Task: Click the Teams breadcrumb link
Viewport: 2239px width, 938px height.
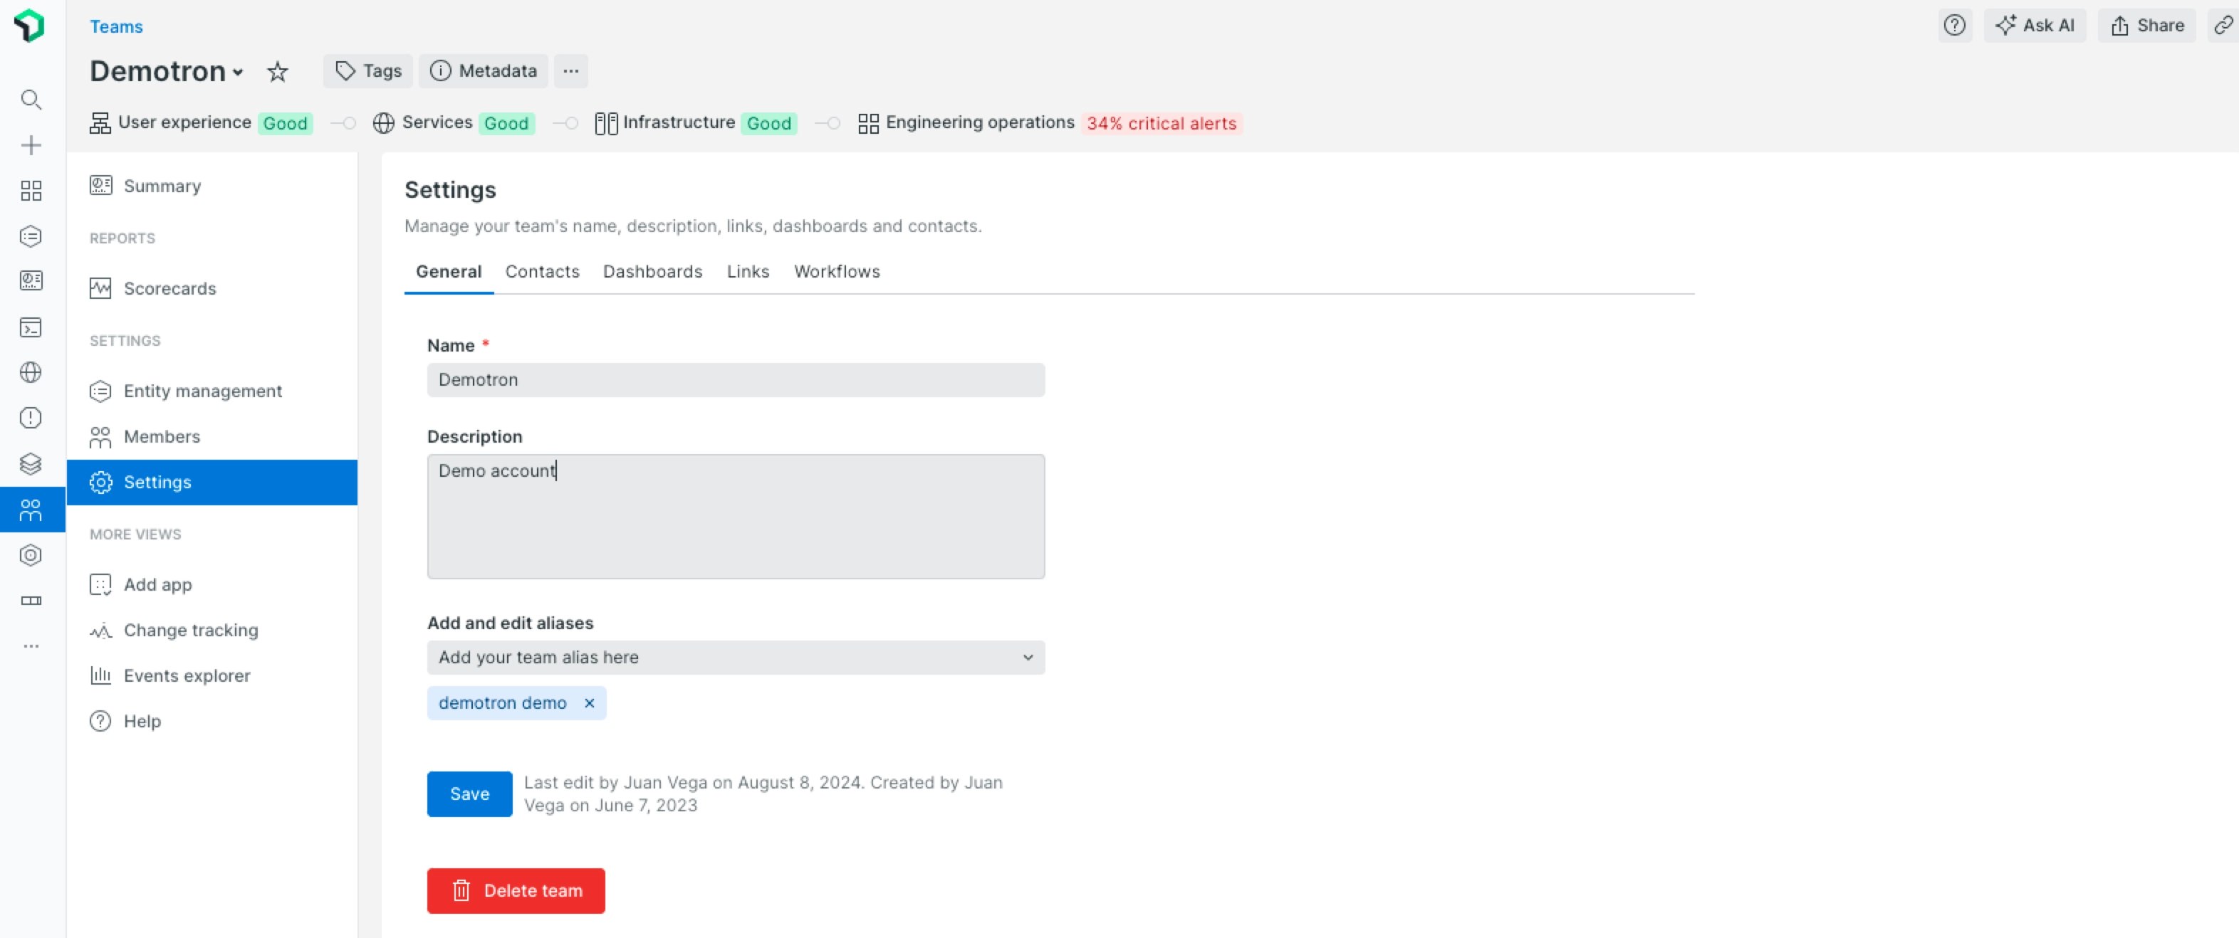Action: click(115, 26)
